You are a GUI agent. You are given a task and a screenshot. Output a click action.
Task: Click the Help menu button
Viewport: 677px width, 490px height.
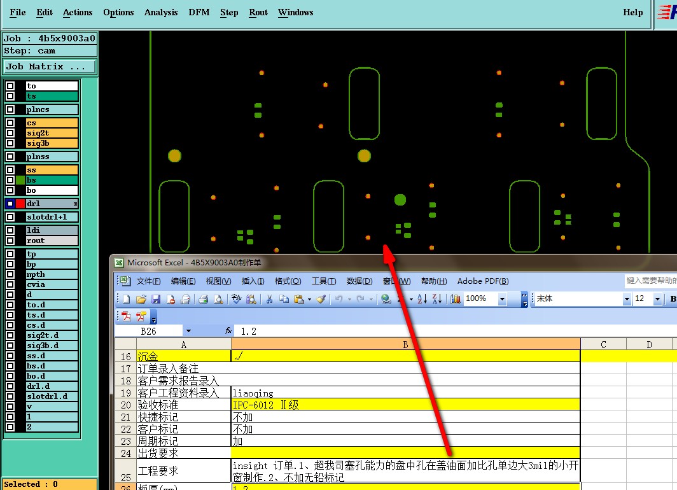(632, 13)
